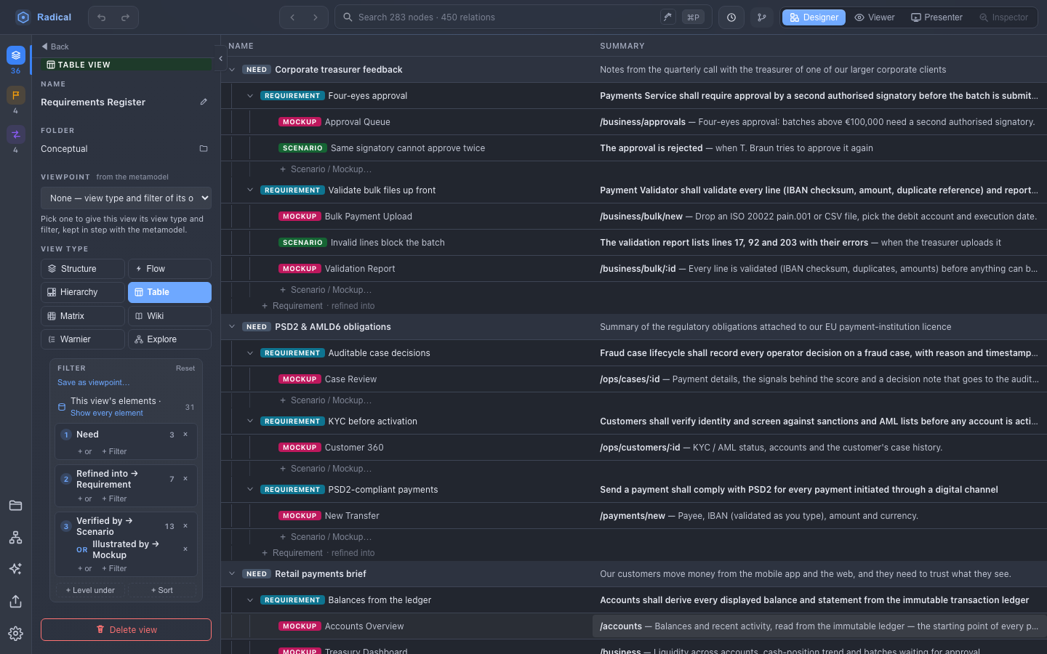Collapse the KYC before activation requirement
Viewport: 1047px width, 654px height.
[250, 421]
